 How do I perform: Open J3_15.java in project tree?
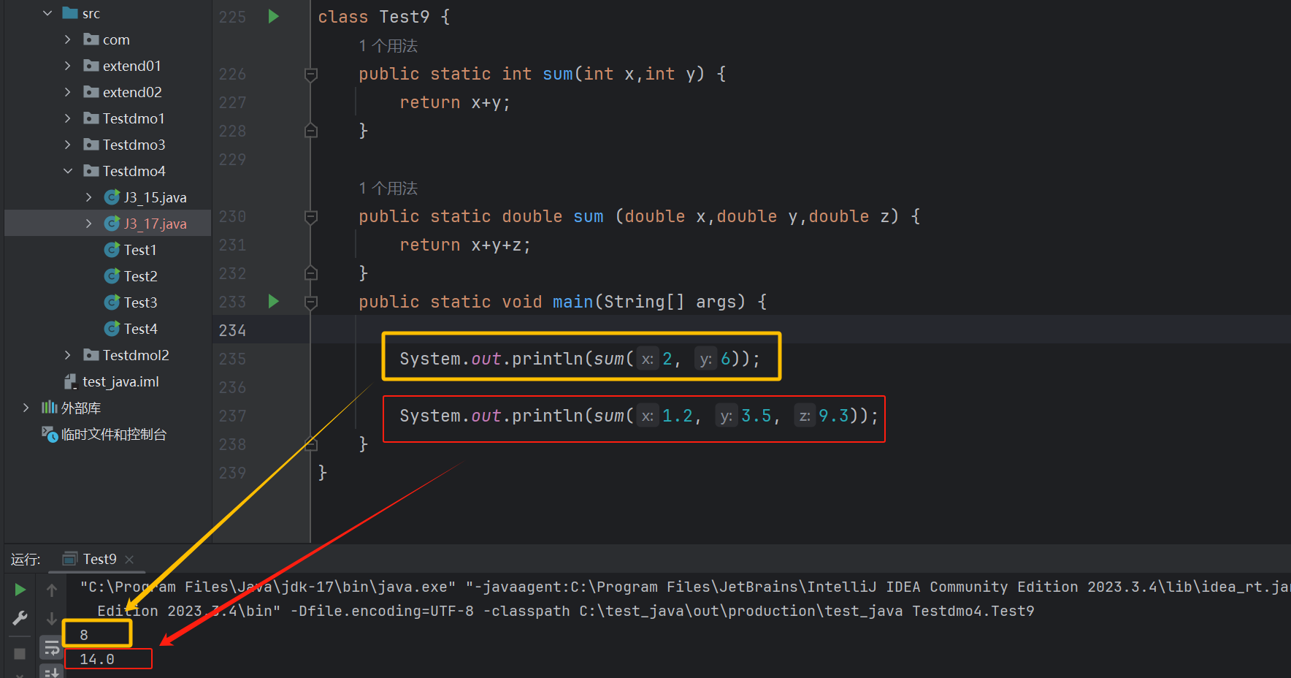point(145,197)
